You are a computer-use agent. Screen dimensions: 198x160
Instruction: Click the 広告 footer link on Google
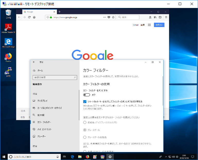tap(23, 117)
